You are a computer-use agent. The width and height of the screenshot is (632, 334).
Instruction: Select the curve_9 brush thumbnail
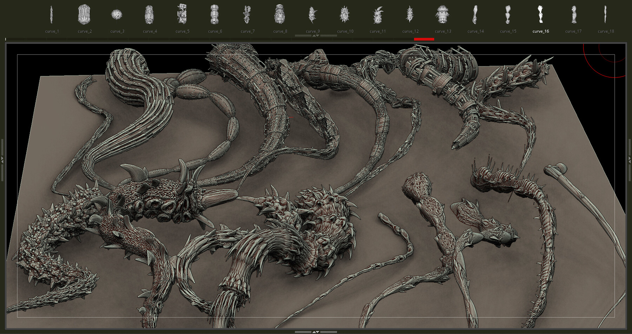[312, 14]
